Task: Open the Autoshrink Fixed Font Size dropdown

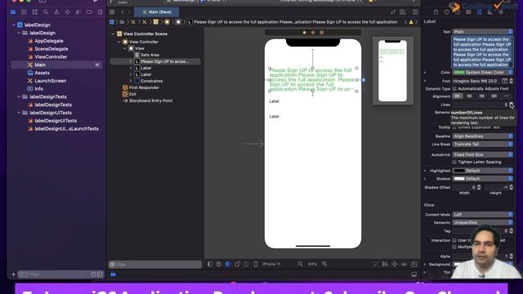Action: [483, 154]
